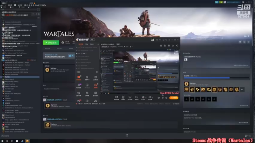Expand the +3 more achievements tile

[x=242, y=90]
